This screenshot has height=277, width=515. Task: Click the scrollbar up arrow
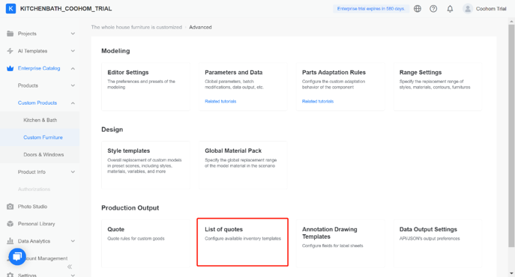click(x=511, y=22)
